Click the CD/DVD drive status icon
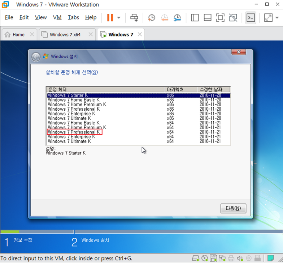The height and width of the screenshot is (263, 283). pos(204,258)
